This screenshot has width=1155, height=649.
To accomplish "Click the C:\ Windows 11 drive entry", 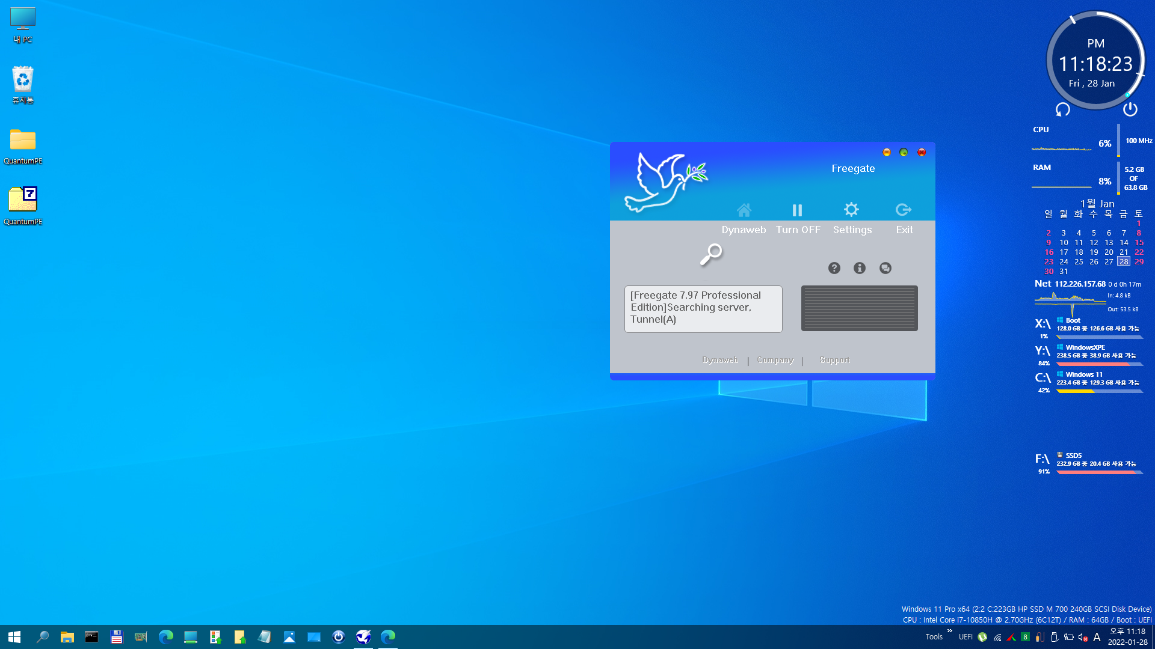I will coord(1089,382).
